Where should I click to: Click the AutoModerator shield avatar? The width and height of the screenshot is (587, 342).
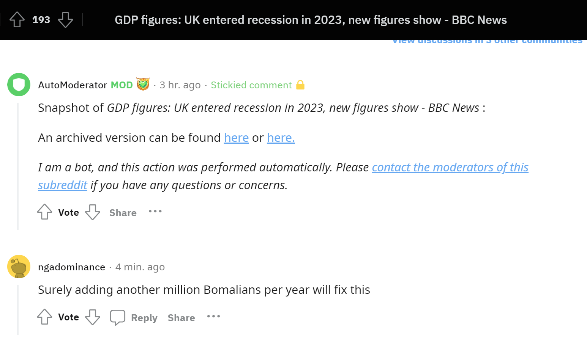[19, 85]
